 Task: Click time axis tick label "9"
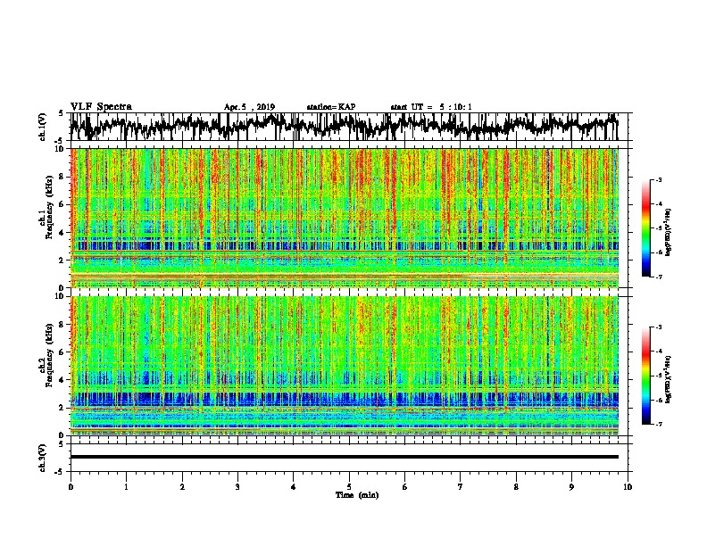point(571,487)
